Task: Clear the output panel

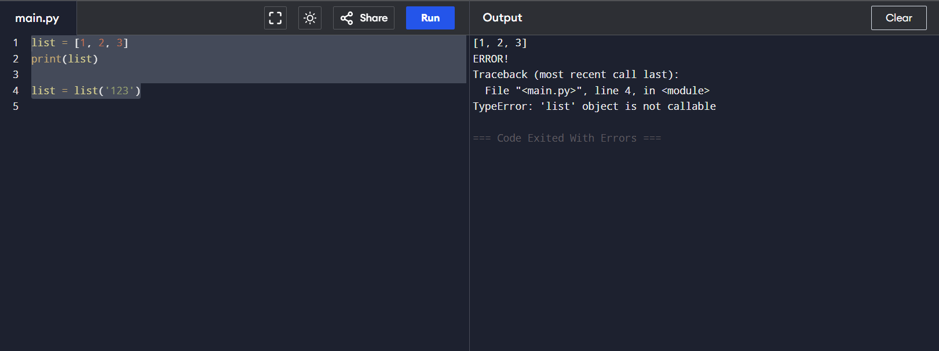Action: point(898,18)
